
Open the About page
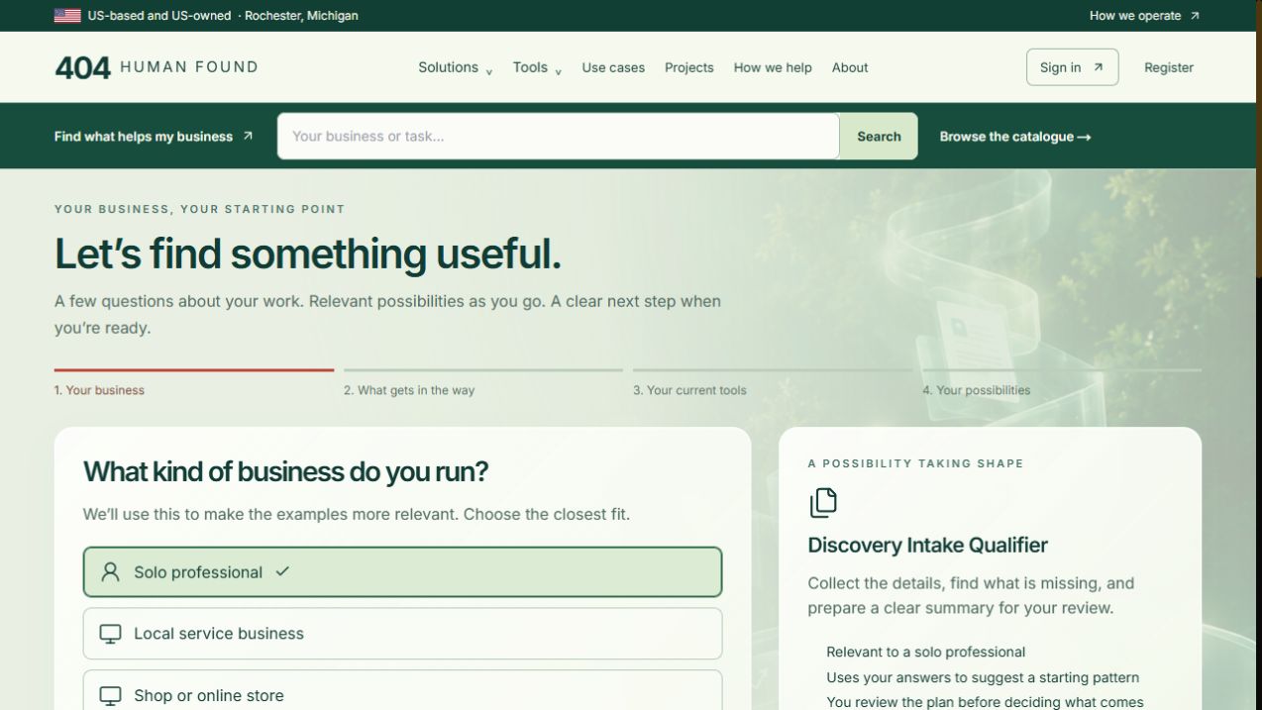coord(850,67)
